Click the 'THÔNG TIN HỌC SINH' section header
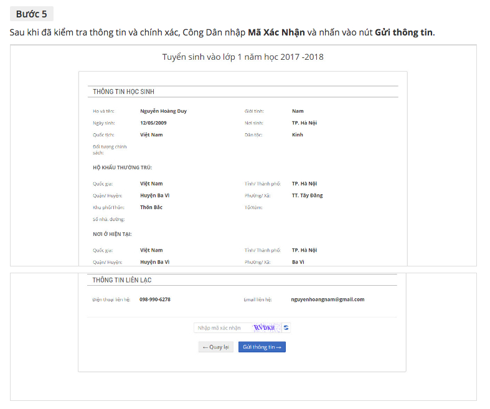 tap(124, 92)
